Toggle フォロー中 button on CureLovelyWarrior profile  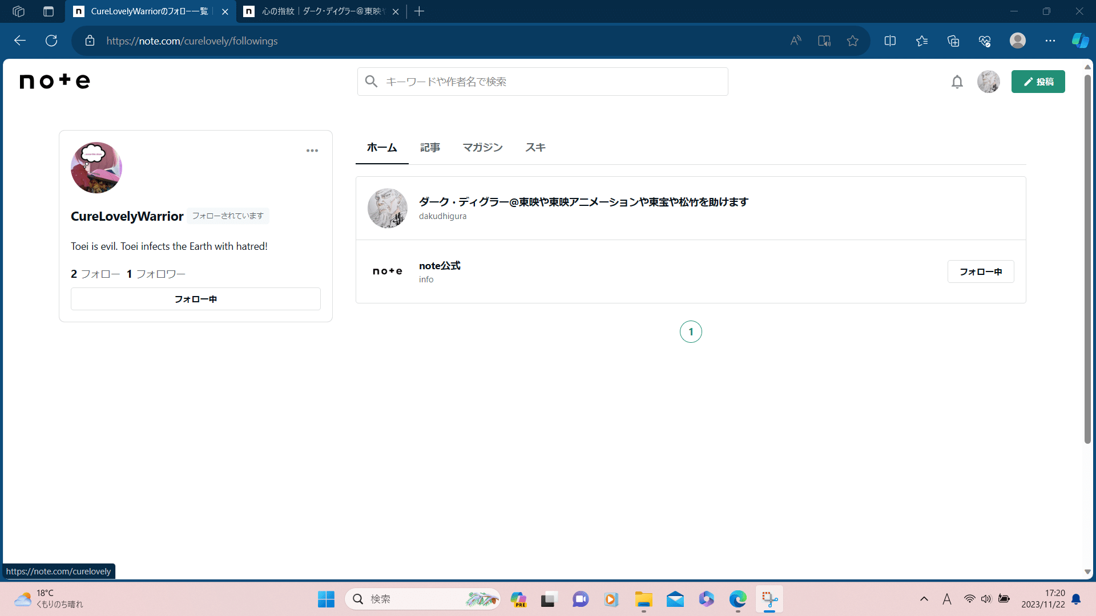pos(195,299)
